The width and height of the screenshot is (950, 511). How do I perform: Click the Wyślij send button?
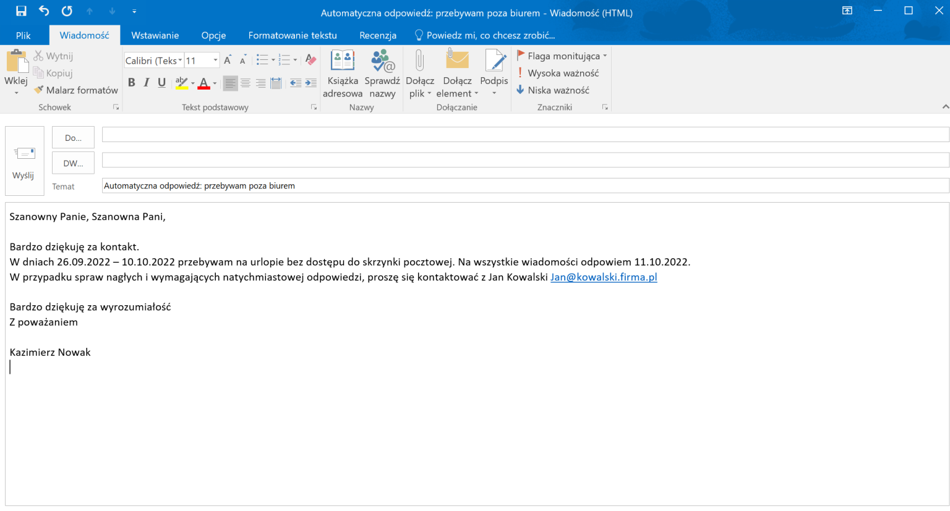click(x=24, y=161)
